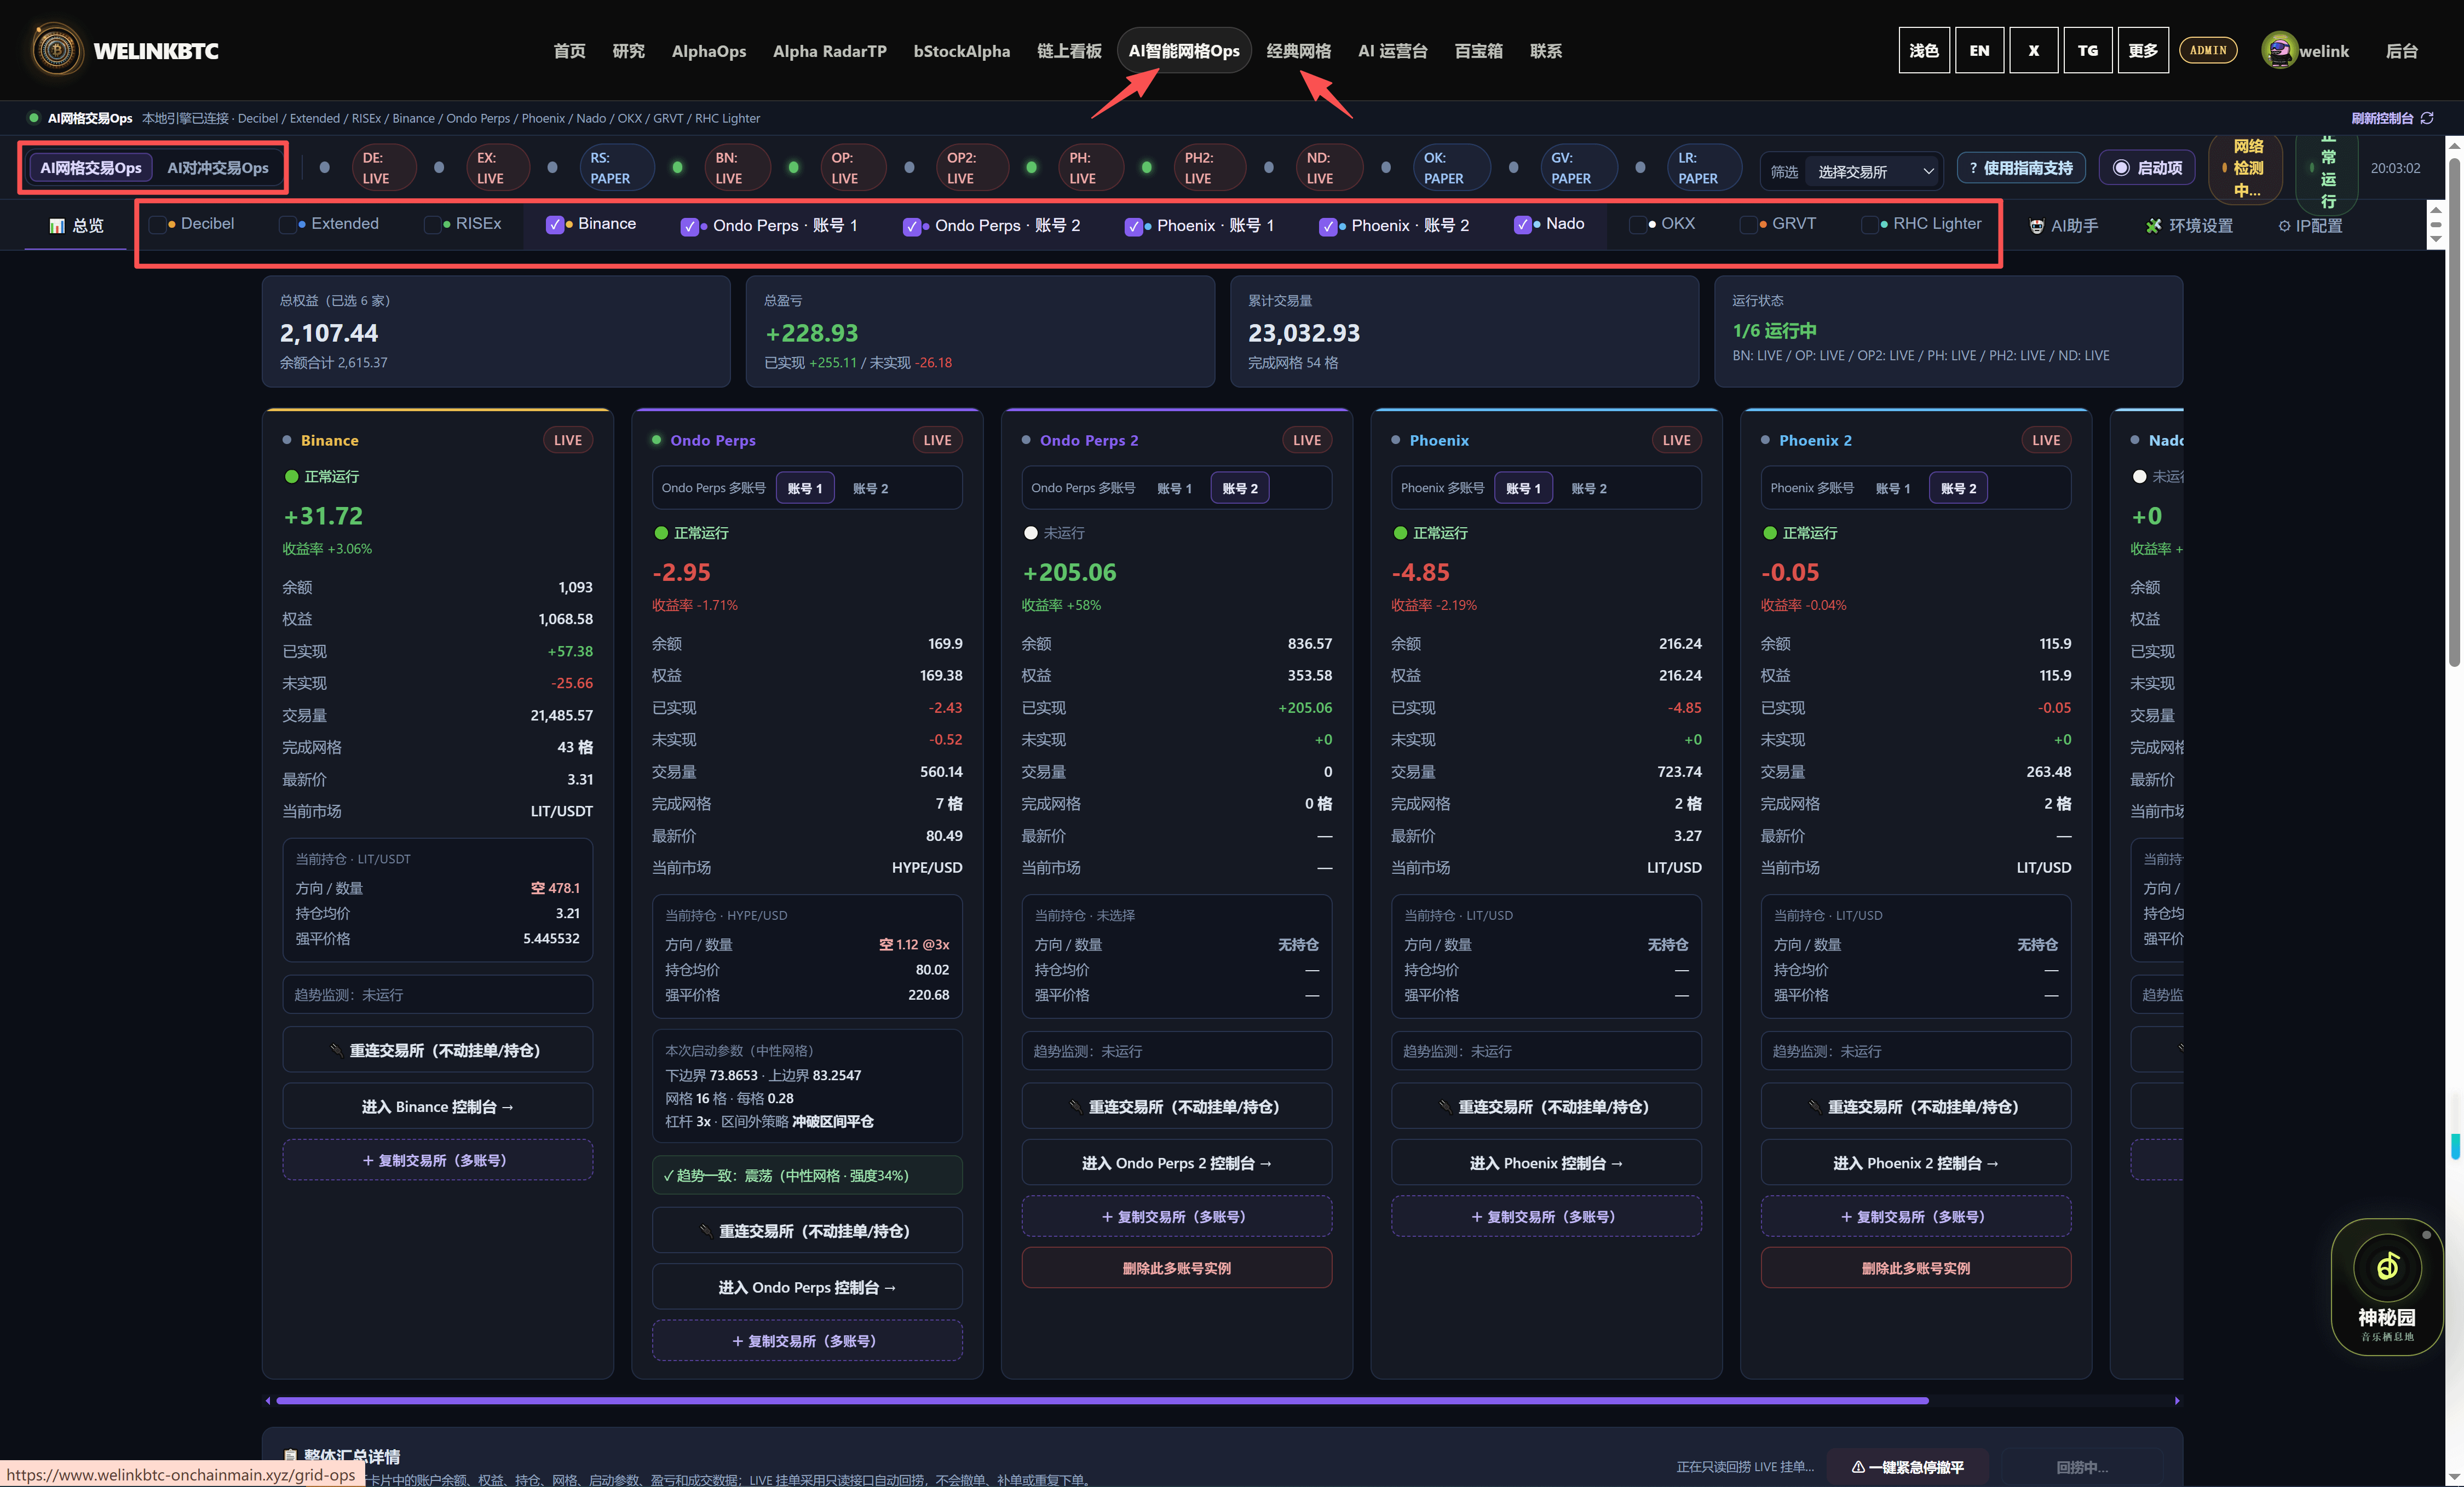Click the TG Telegram button

(x=2087, y=50)
